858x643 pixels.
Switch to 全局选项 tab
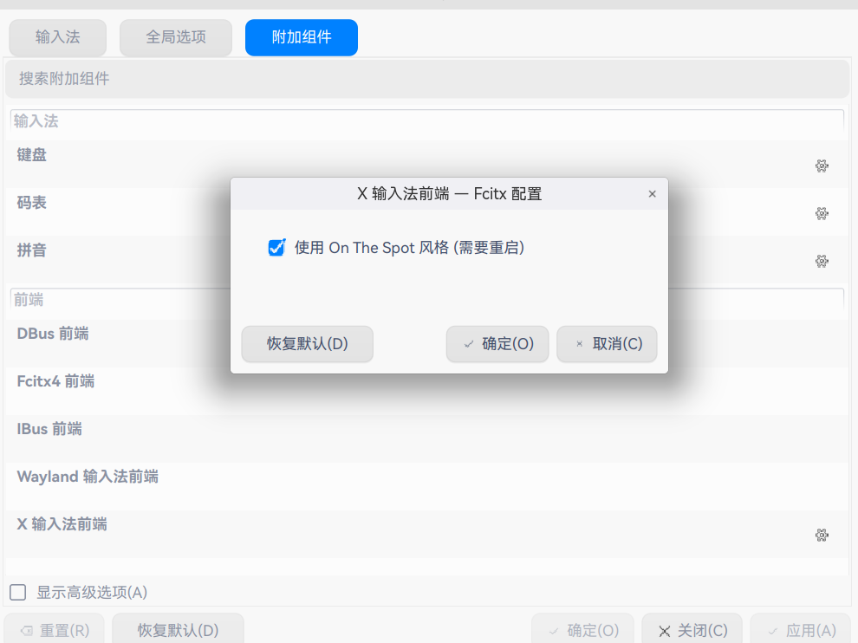tap(176, 37)
